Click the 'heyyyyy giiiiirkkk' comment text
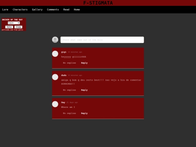This screenshot has height=147, width=196. (x=74, y=57)
